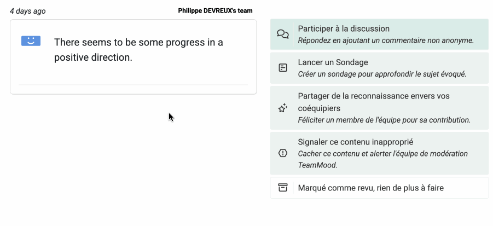Select "Participer à la discussion" option

(x=344, y=28)
